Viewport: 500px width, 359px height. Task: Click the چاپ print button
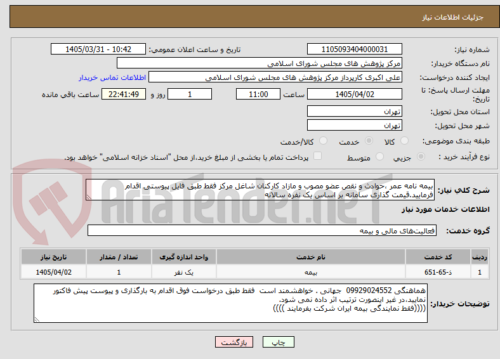pos(279,342)
